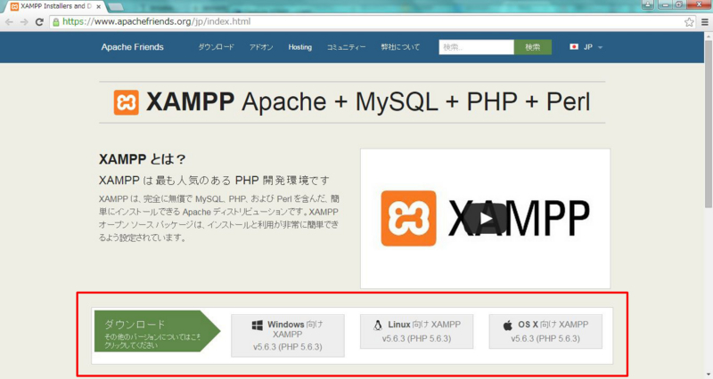Screen dimensions: 713x379
Task: Click the scrollbar up arrow
Action: pyautogui.click(x=708, y=36)
